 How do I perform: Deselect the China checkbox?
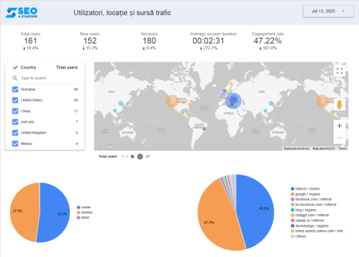(x=15, y=111)
